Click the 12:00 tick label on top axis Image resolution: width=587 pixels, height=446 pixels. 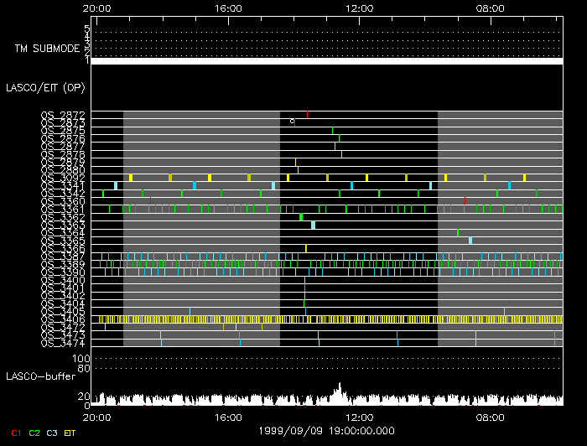[359, 8]
